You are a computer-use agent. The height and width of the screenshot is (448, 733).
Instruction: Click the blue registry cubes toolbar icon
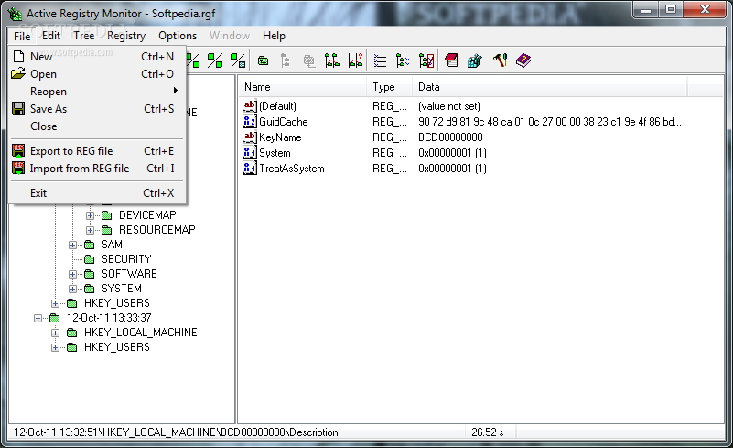coord(475,60)
